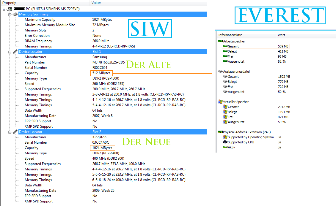336x206 pixels.
Task: Click the Belegt icon under Virtueller Speicher
Action: 225,112
